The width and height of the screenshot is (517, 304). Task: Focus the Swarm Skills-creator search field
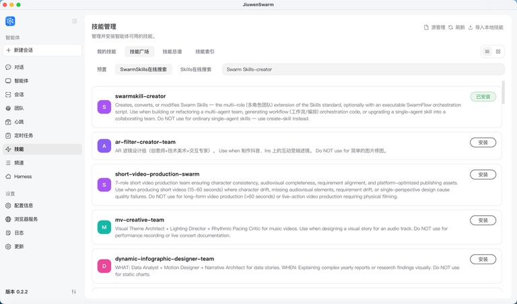click(x=364, y=69)
